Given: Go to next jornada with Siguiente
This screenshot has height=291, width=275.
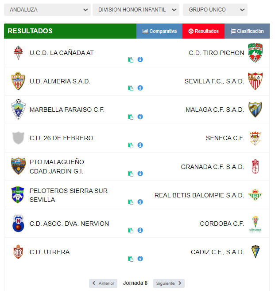Looking at the screenshot, I should click(169, 283).
